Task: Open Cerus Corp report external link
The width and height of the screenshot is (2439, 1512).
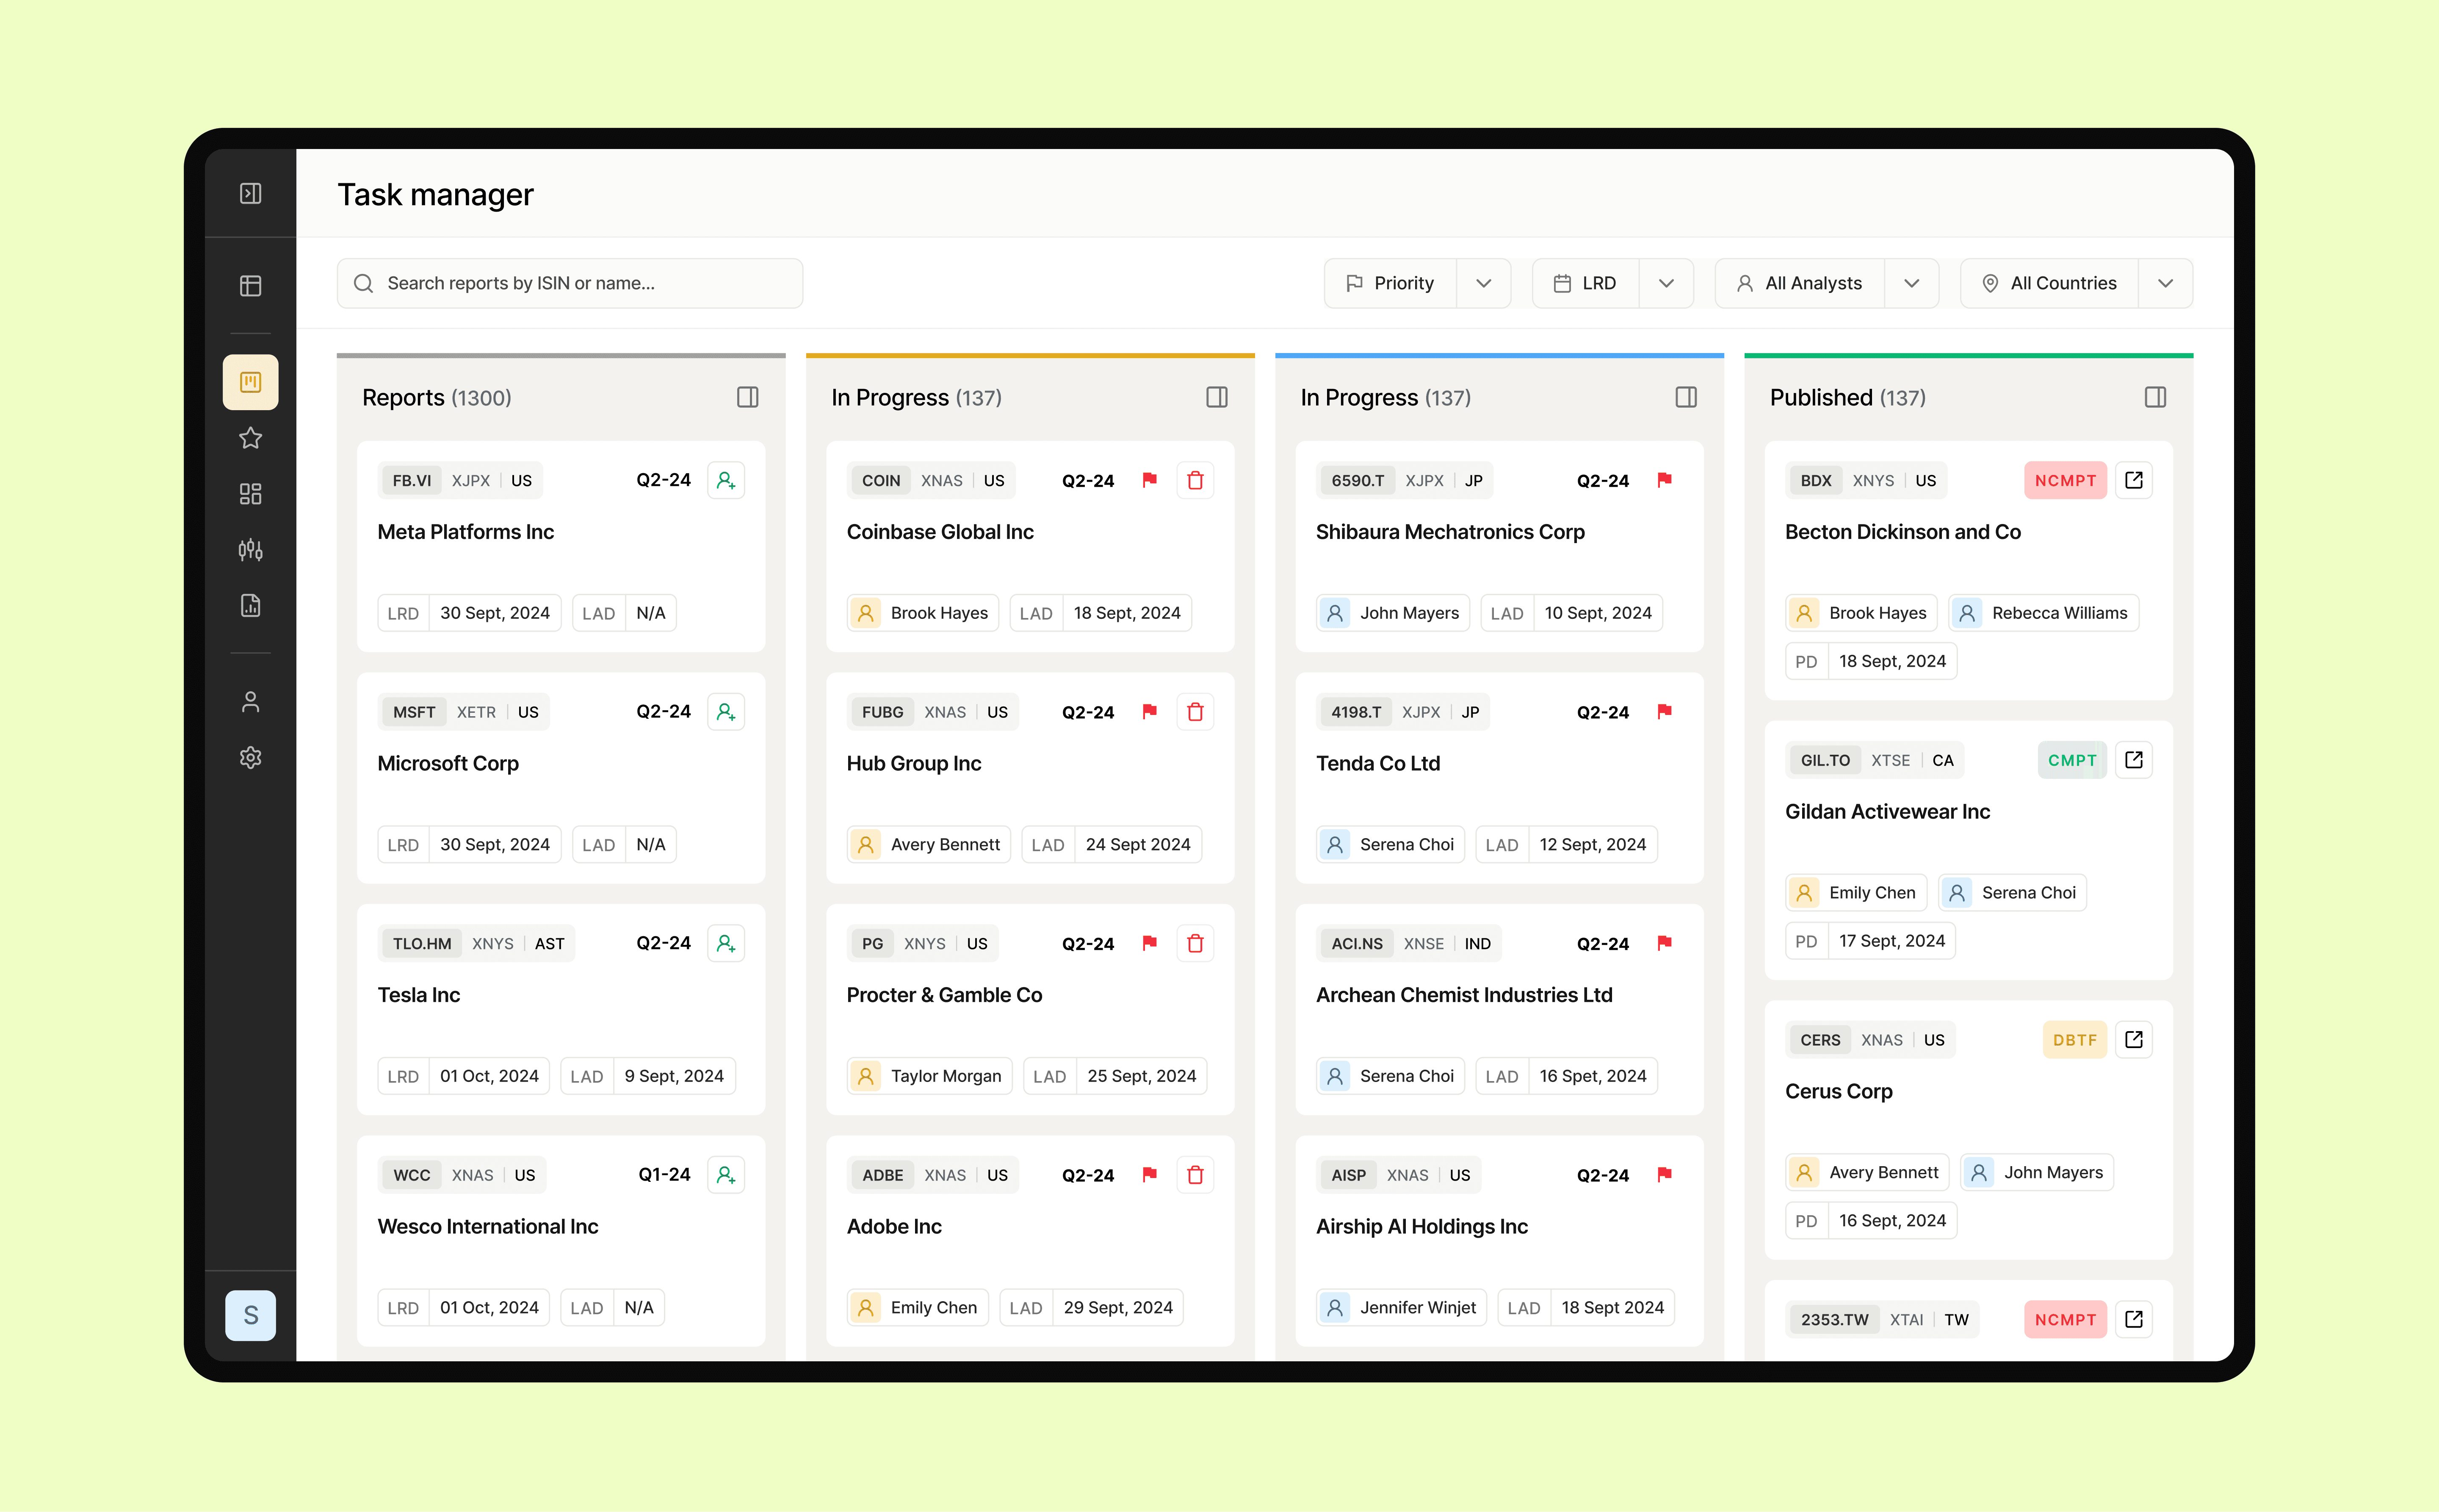Action: (x=2134, y=1040)
